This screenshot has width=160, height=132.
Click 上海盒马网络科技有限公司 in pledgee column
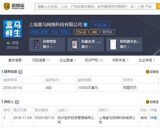point(118,120)
